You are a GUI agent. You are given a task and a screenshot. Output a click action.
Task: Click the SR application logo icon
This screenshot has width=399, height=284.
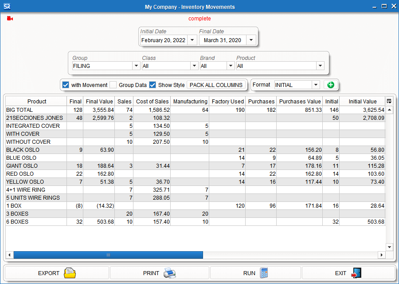[x=7, y=7]
